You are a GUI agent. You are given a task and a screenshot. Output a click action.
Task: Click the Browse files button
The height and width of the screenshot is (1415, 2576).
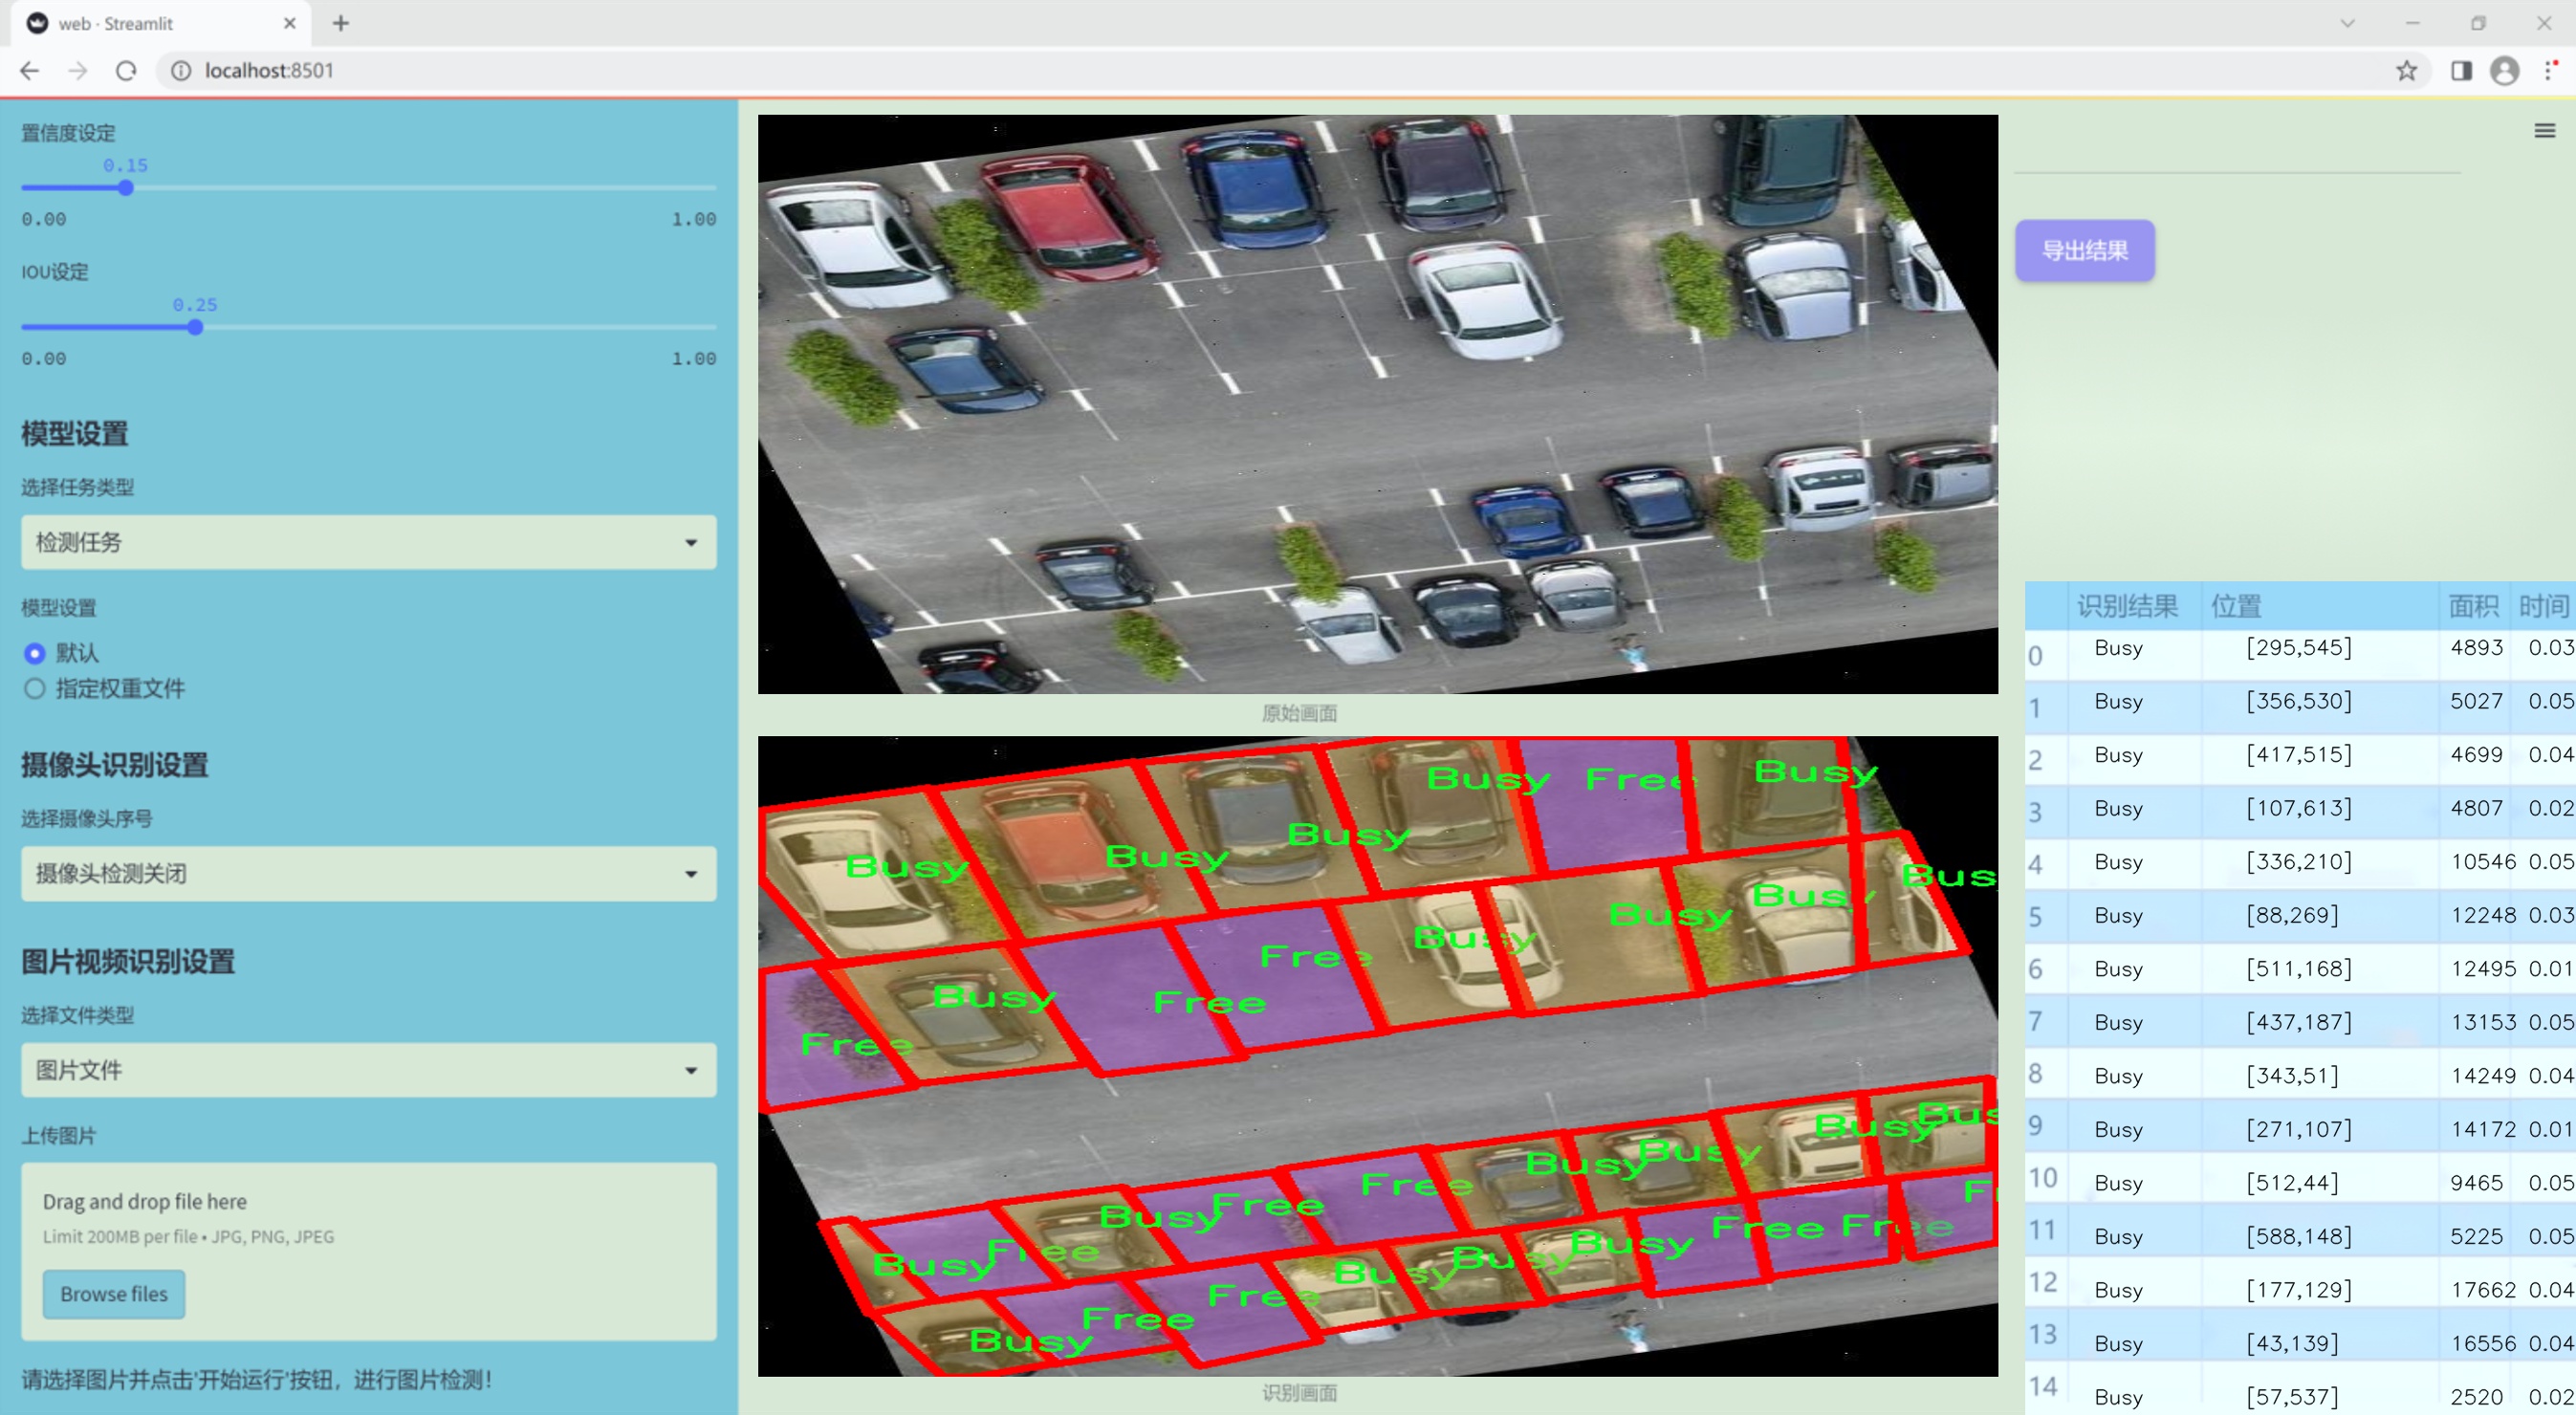pyautogui.click(x=114, y=1294)
